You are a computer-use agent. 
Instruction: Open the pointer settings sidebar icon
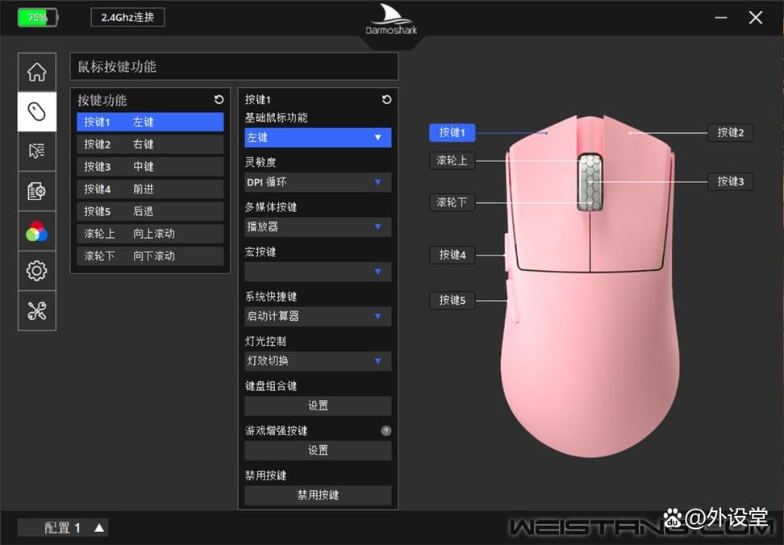click(x=36, y=151)
